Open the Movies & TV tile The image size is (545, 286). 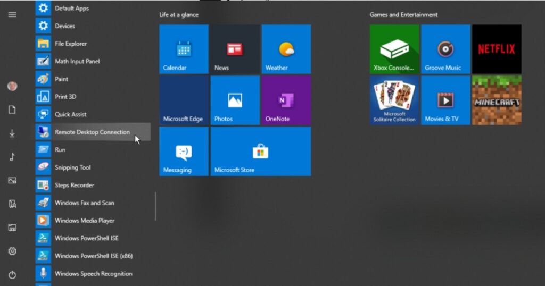coord(445,100)
